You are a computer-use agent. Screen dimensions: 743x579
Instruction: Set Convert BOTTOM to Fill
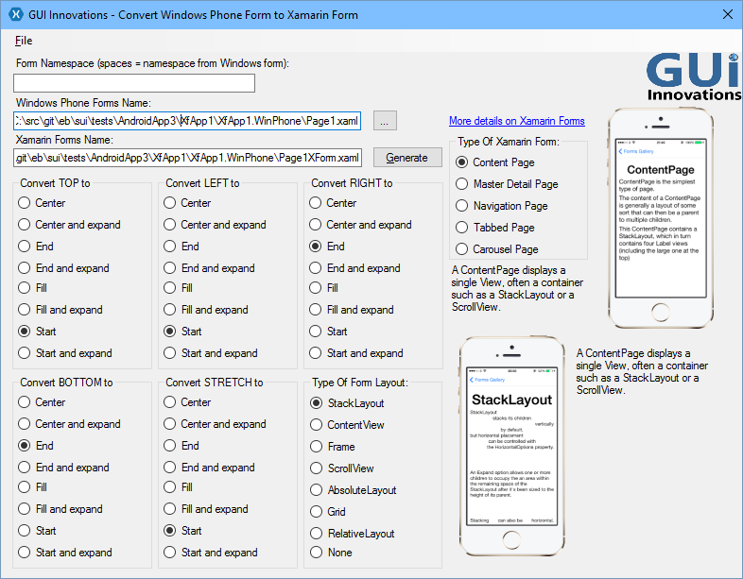pyautogui.click(x=26, y=487)
